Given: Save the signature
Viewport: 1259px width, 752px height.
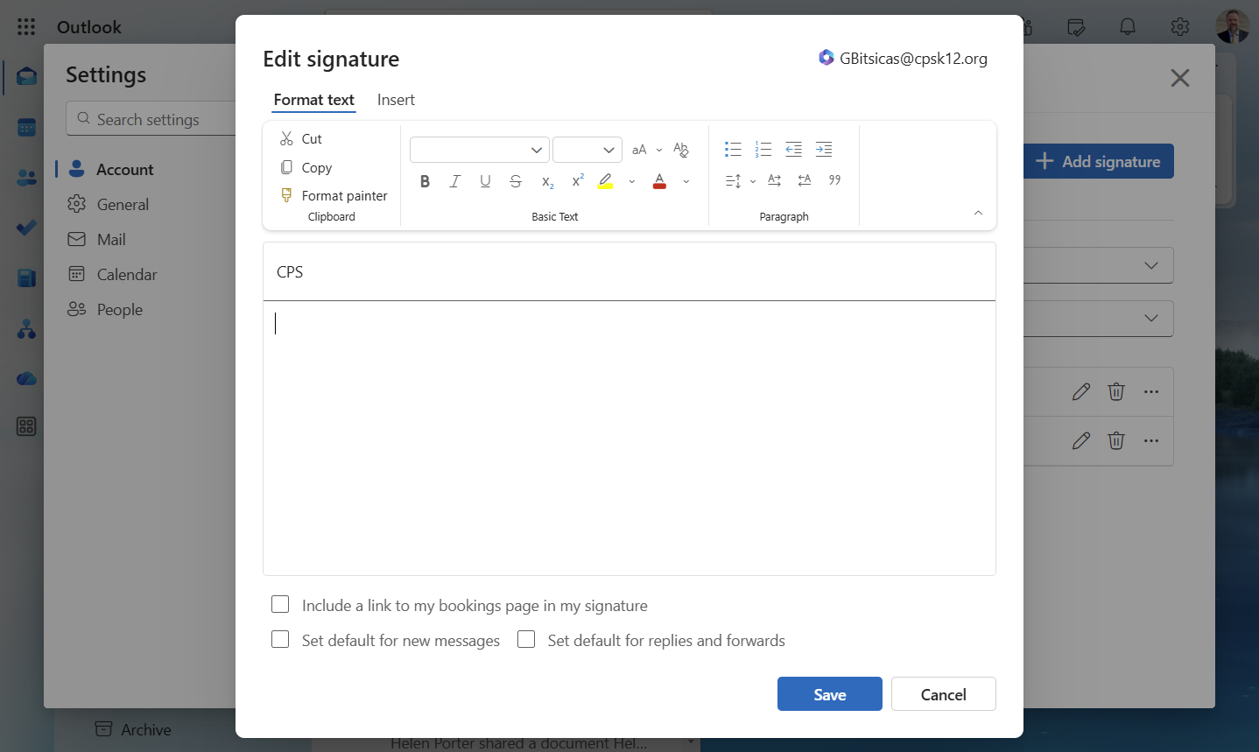Looking at the screenshot, I should pyautogui.click(x=830, y=694).
